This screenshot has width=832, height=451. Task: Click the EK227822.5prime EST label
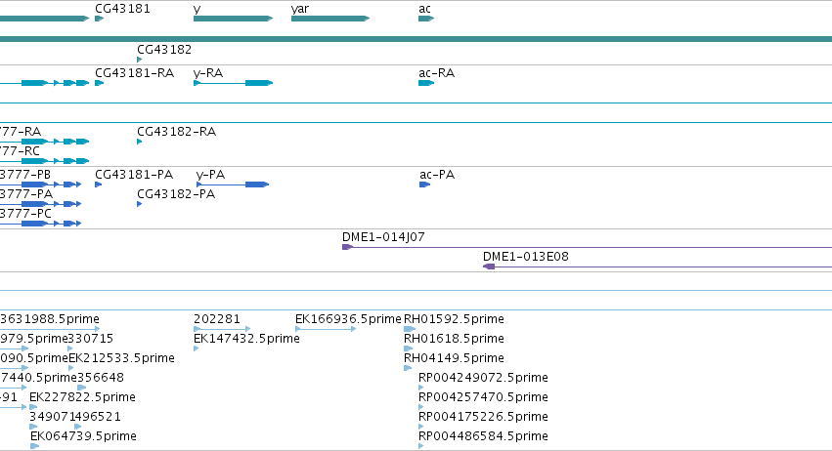pos(82,397)
